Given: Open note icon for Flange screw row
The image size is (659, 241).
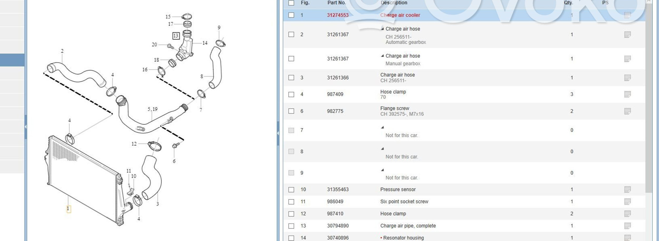Looking at the screenshot, I should pyautogui.click(x=627, y=111).
